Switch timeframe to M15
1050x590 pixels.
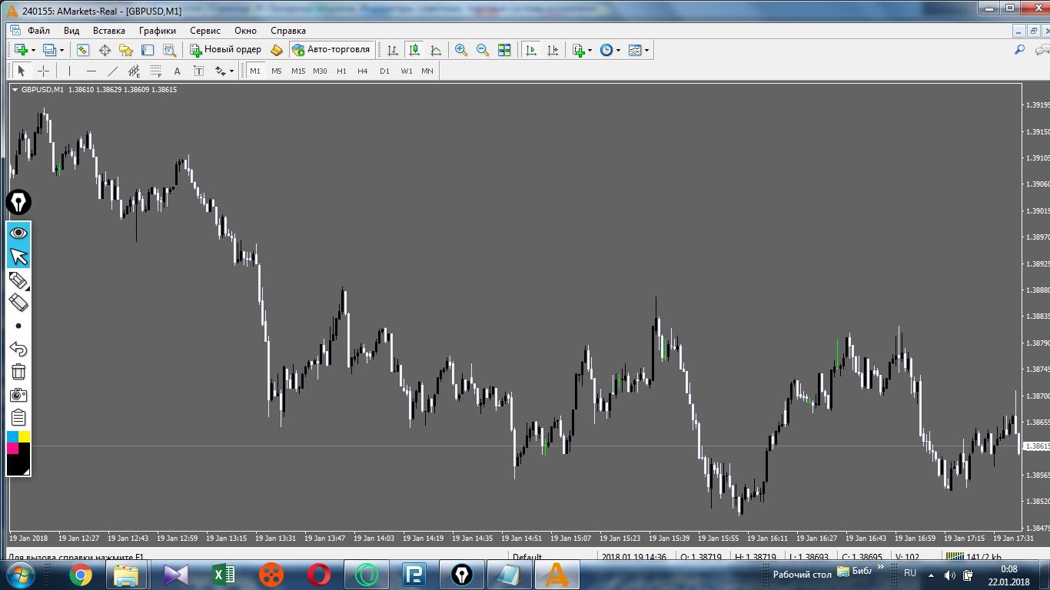point(298,71)
